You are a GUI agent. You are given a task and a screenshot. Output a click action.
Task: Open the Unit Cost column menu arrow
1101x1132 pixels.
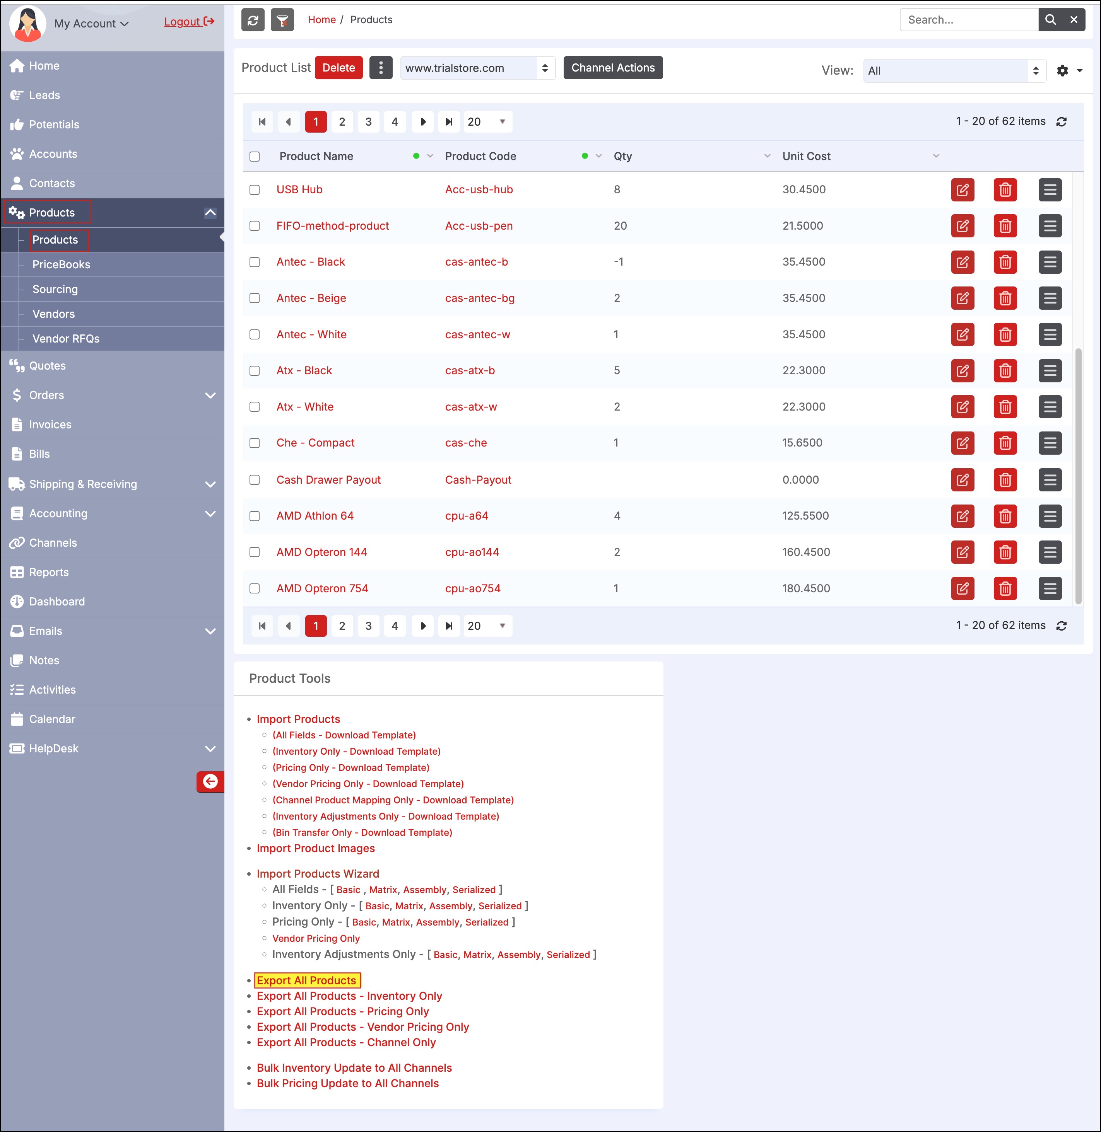pos(936,156)
